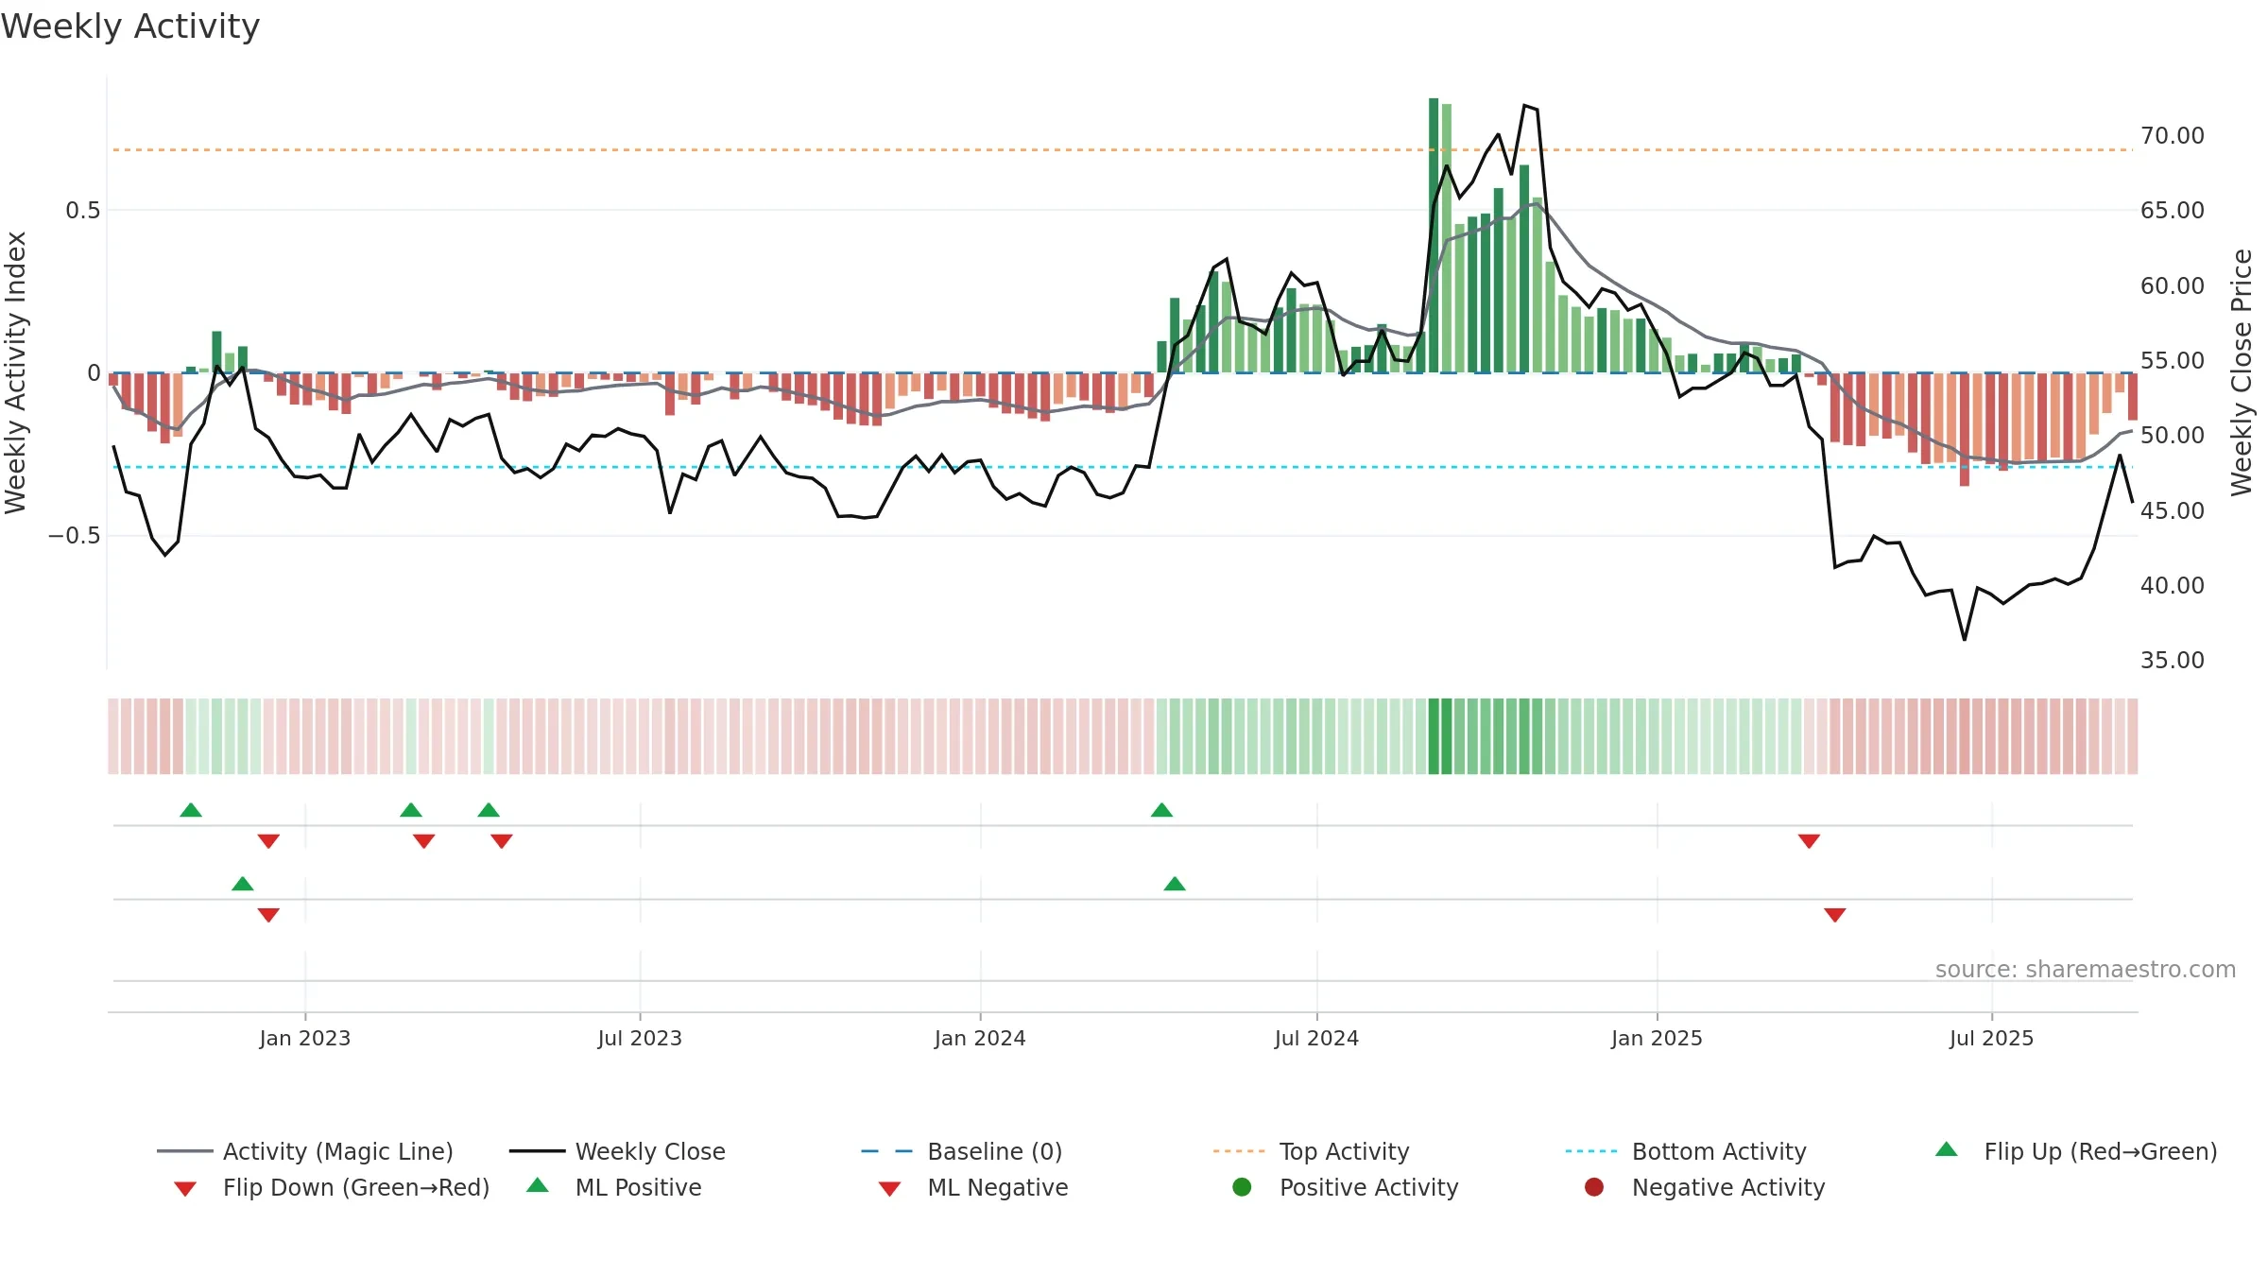Click the 'Weekly Activity' chart title
Image resolution: width=2268 pixels, height=1276 pixels.
pos(130,26)
